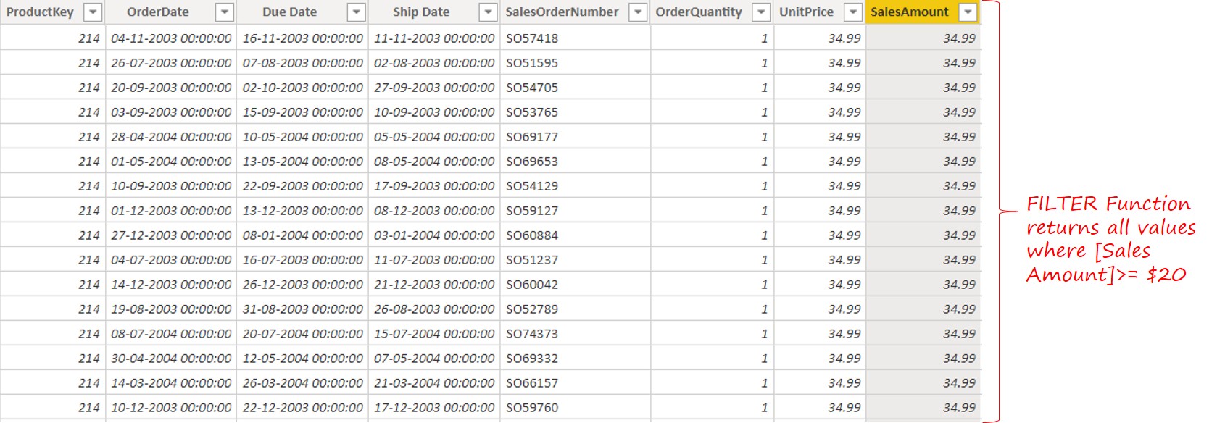Open the Due Date column filter dropdown
The width and height of the screenshot is (1225, 423).
click(356, 12)
